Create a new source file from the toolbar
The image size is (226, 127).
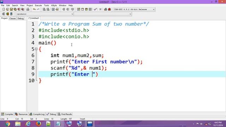click(x=4, y=10)
